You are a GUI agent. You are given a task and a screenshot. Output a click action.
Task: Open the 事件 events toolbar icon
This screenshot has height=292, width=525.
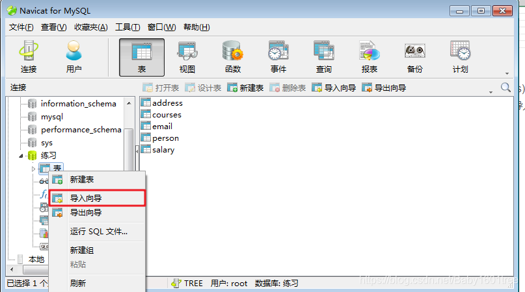click(x=278, y=57)
